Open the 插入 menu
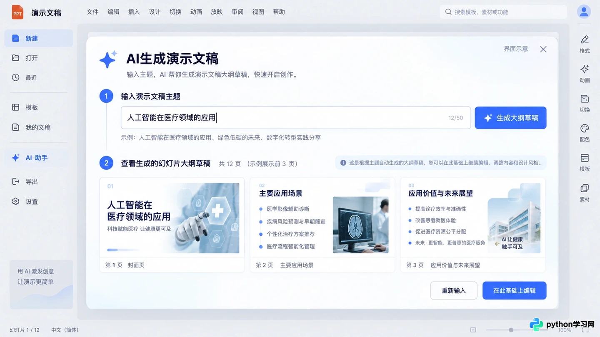Screen dimensions: 600x337 click(134, 12)
